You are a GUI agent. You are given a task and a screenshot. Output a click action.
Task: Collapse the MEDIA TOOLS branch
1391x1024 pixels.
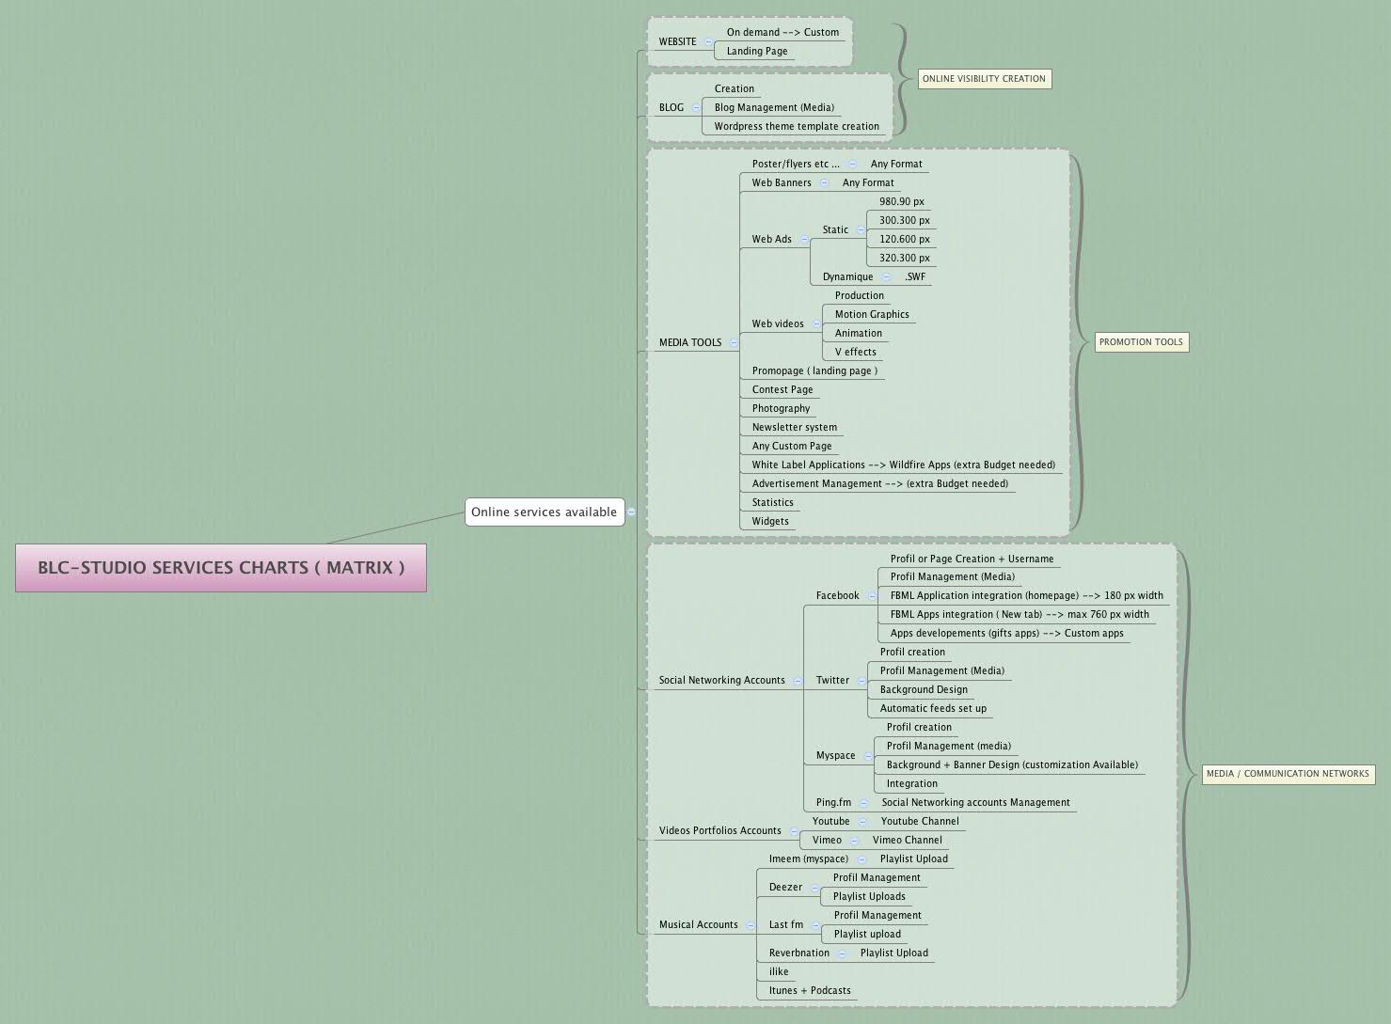pos(734,342)
